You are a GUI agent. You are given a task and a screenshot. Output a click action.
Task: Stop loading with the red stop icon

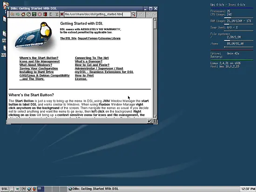tap(40, 14)
